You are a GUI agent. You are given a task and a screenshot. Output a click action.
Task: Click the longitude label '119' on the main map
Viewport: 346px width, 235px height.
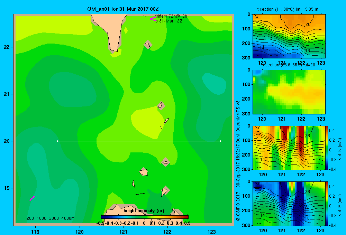[35, 232]
